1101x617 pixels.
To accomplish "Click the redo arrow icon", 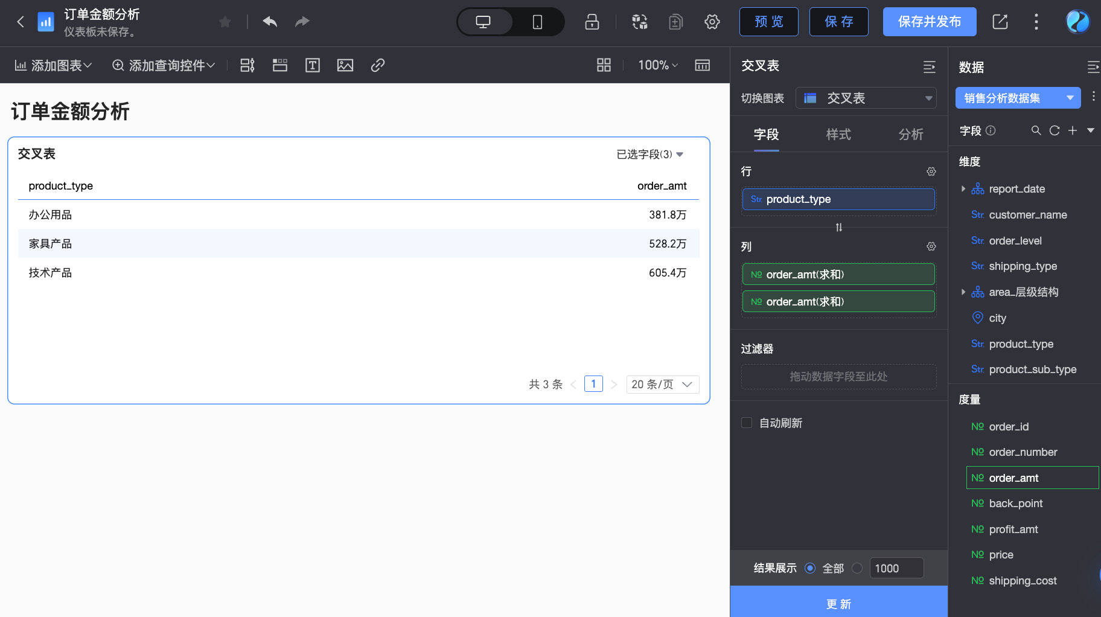I will 302,22.
